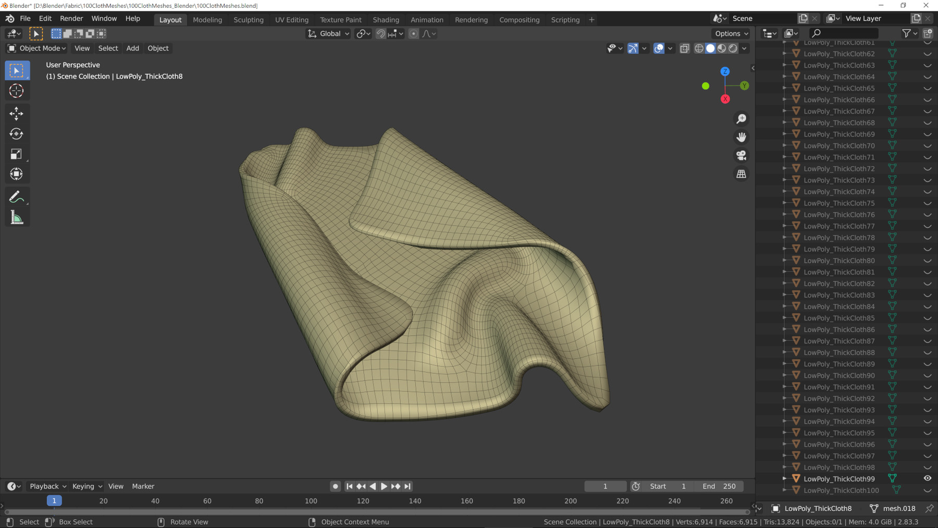Choose the Annotate pencil tool
The width and height of the screenshot is (938, 528).
16,197
